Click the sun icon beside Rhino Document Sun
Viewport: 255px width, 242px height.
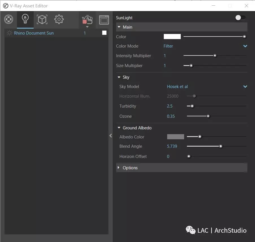tap(9, 33)
